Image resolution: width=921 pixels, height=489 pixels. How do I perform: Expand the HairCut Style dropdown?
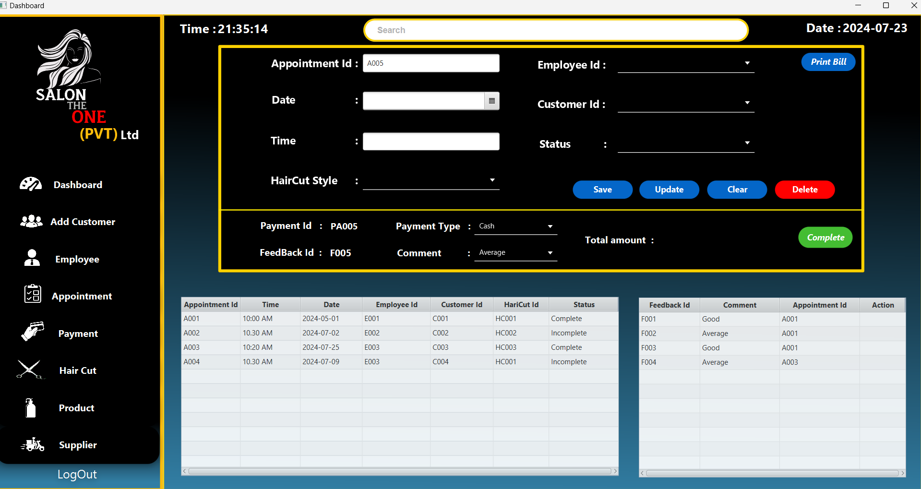point(492,180)
